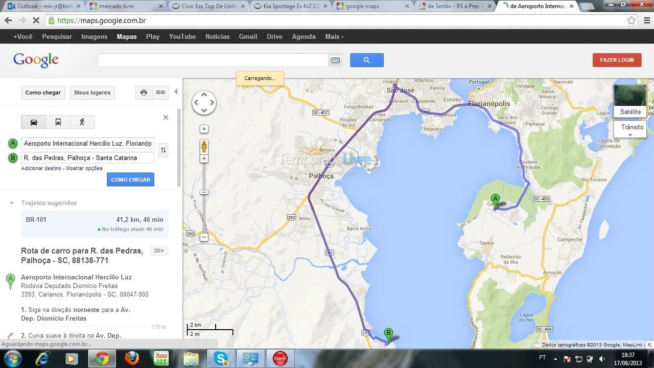The width and height of the screenshot is (654, 368).
Task: Click the Google logo
Action: pos(36,60)
